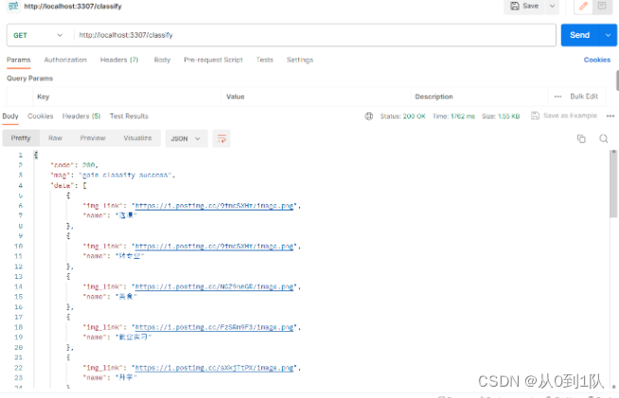This screenshot has width=619, height=398.
Task: Send the request with Send button
Action: 579,35
